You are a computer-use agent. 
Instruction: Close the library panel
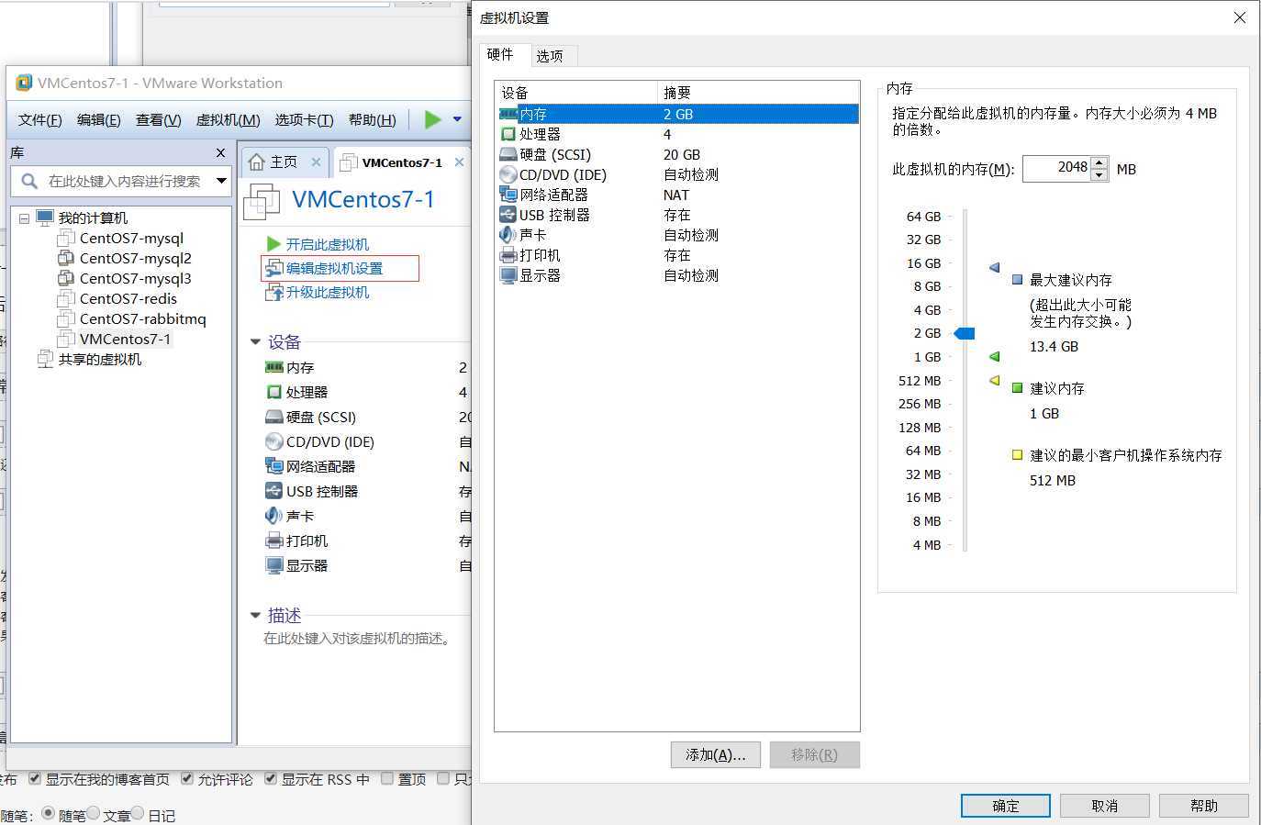pyautogui.click(x=220, y=152)
